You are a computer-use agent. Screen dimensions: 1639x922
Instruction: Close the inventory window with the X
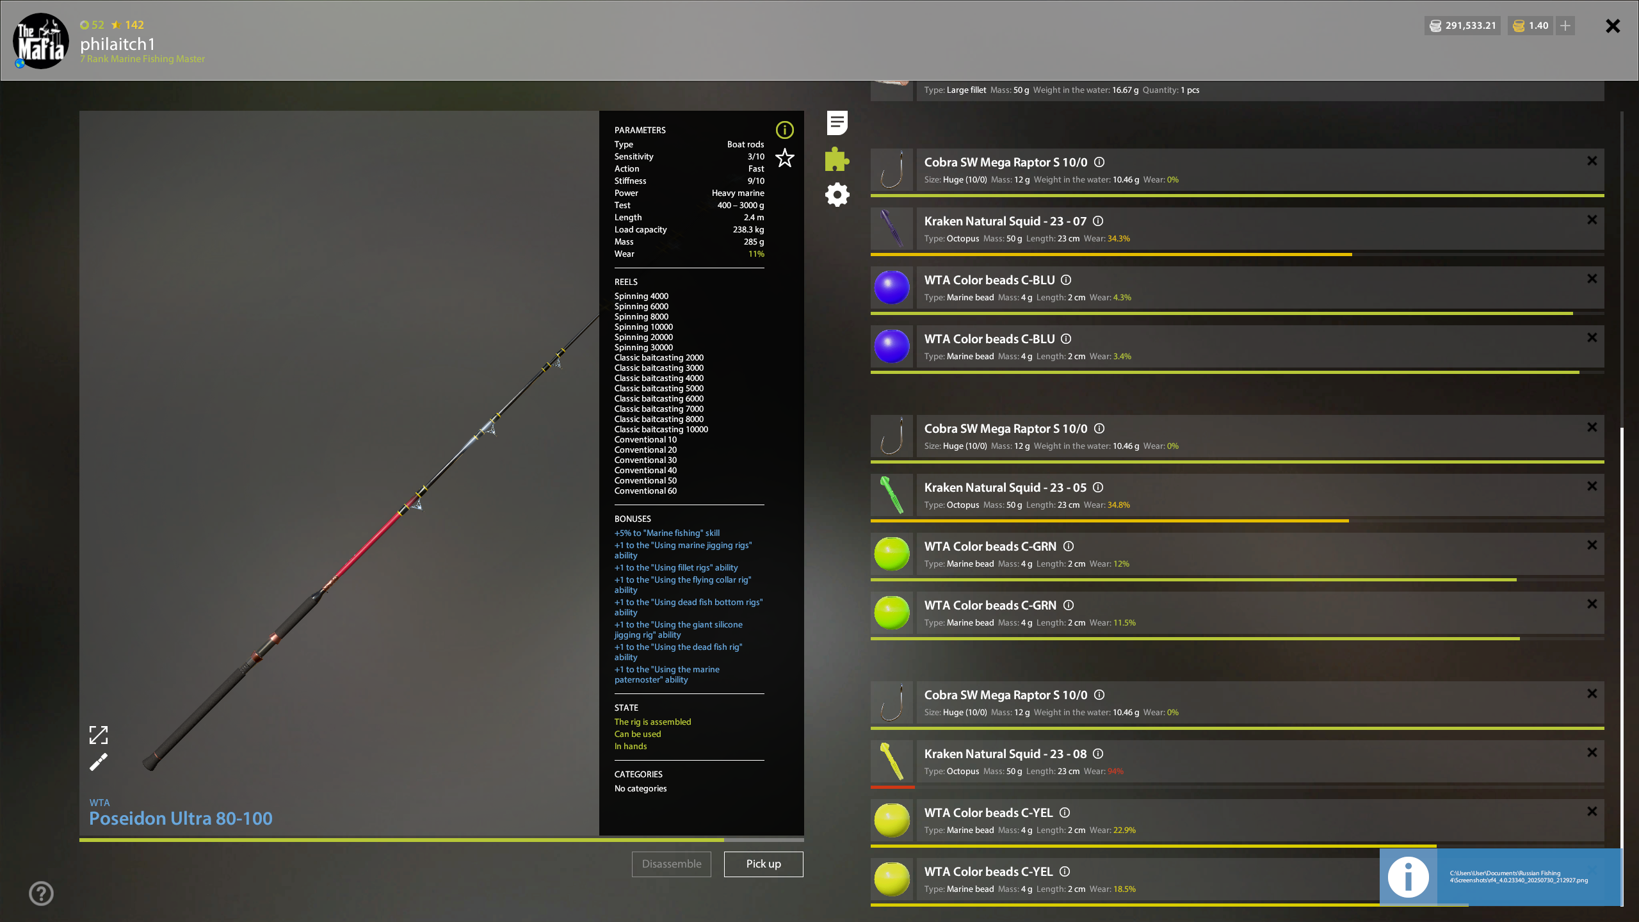tap(1613, 26)
